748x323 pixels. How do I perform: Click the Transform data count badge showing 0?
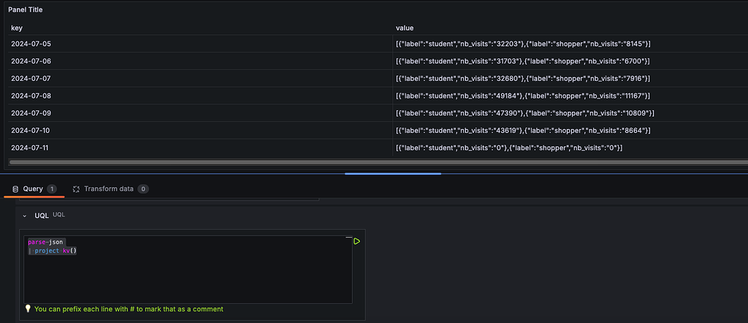143,189
